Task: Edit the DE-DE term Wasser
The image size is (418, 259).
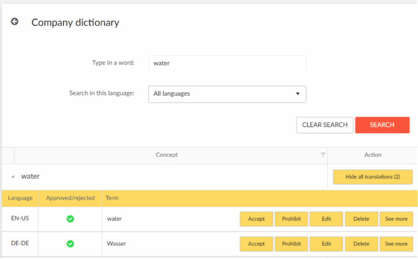Action: (326, 244)
